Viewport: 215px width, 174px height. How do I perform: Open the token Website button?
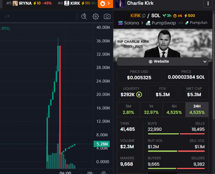(159, 62)
